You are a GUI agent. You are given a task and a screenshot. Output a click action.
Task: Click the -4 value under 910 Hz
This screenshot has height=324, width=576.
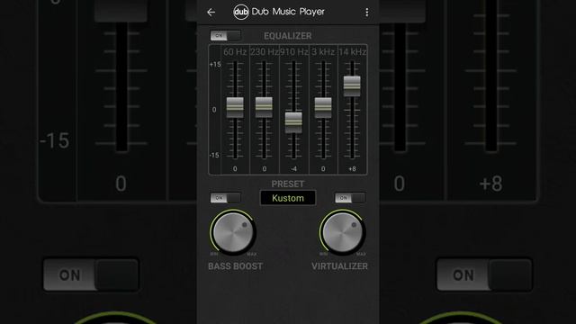click(x=294, y=169)
